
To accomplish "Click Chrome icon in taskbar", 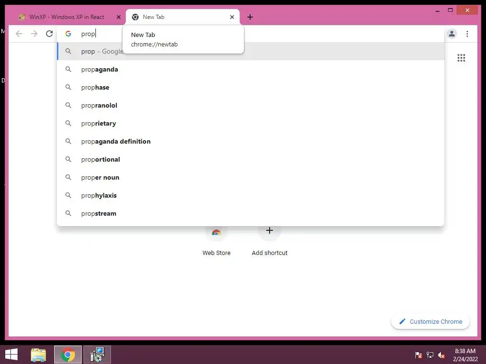I will (x=67, y=355).
